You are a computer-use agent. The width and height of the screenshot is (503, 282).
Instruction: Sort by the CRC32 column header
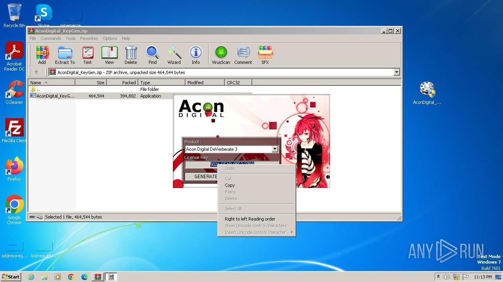[239, 83]
